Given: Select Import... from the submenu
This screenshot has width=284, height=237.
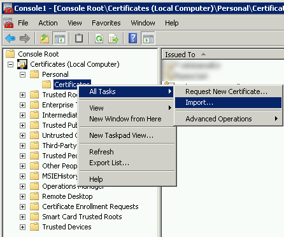Looking at the screenshot, I should (229, 103).
